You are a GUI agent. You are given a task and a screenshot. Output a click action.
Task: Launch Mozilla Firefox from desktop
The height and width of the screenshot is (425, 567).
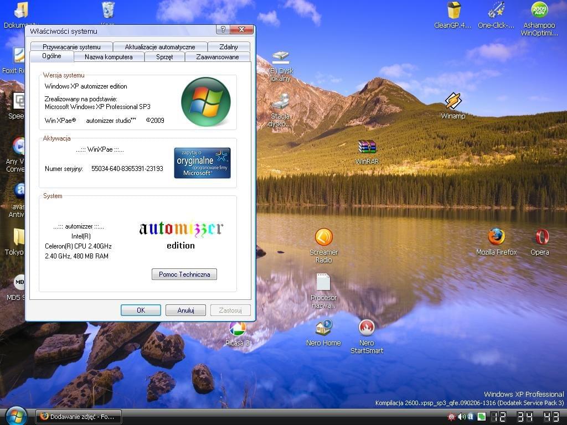click(x=496, y=237)
